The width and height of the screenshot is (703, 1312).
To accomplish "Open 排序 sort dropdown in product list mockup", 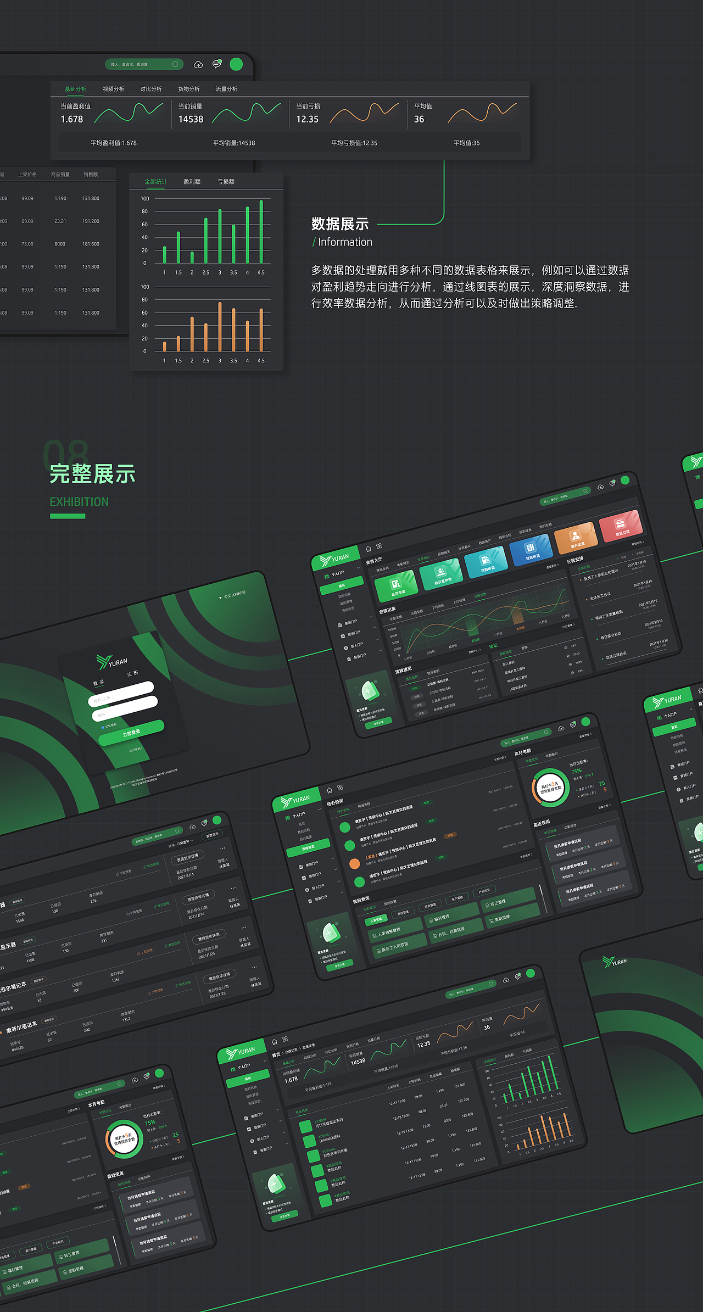I will point(180,842).
